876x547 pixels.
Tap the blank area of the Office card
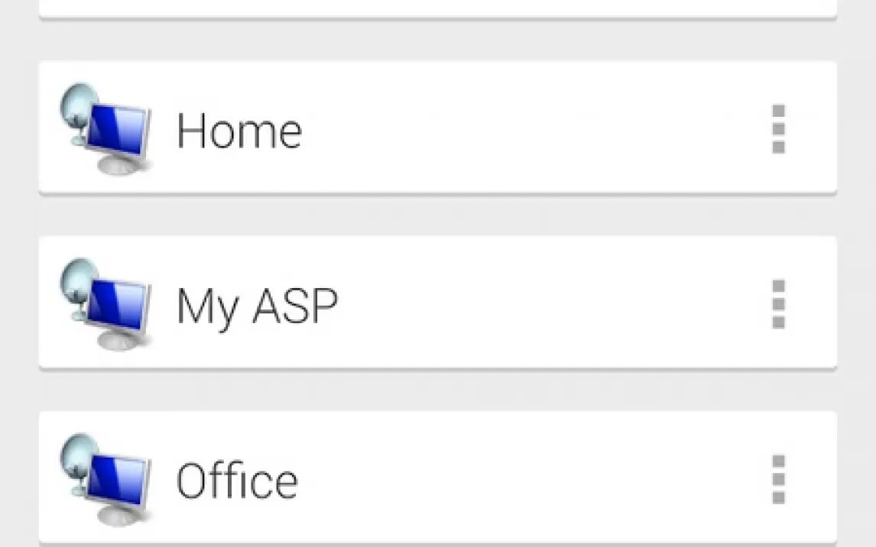(x=530, y=479)
